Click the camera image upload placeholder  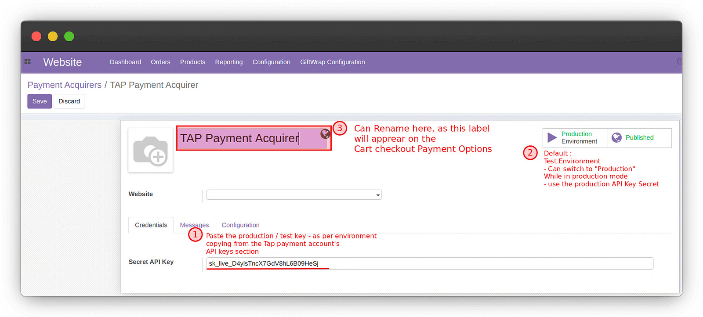coord(150,150)
